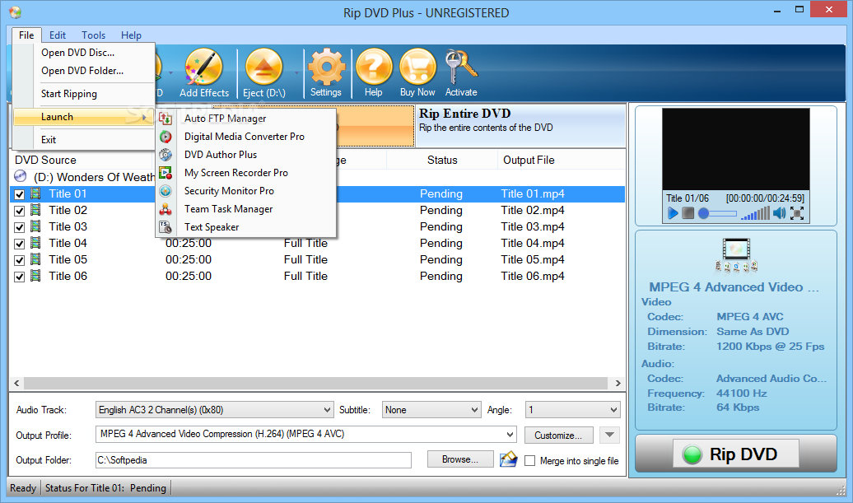The image size is (853, 503).
Task: Uncheck the Title 05 checkbox
Action: pos(20,260)
